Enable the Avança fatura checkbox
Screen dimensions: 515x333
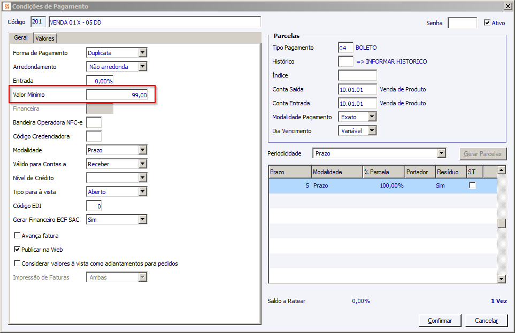(x=17, y=236)
